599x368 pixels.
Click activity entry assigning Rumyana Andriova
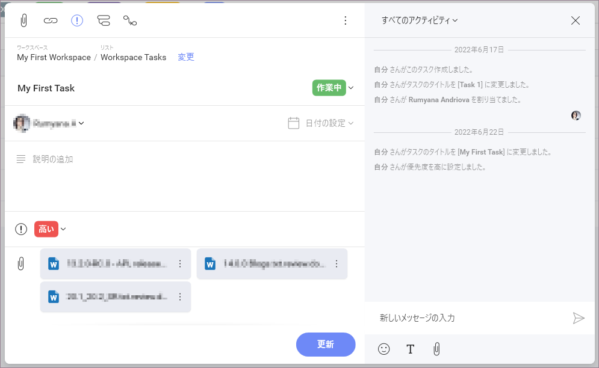(447, 100)
